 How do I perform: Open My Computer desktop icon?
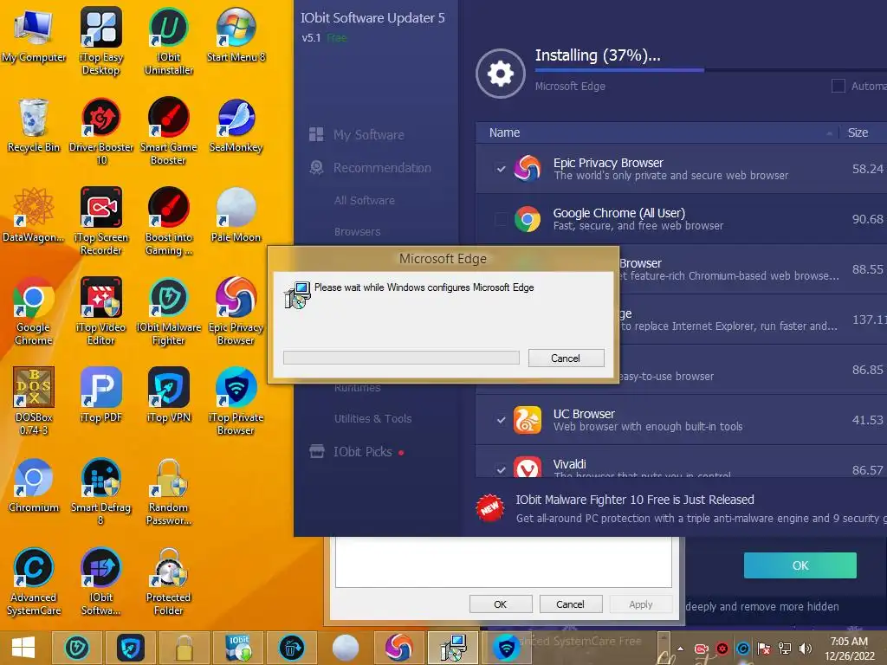pos(34,35)
